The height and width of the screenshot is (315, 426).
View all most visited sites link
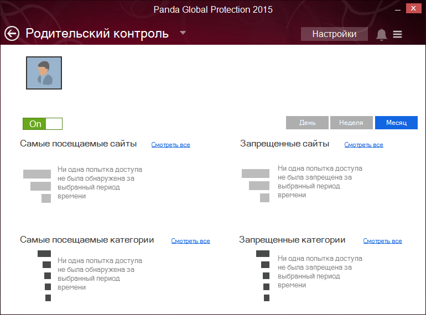170,145
